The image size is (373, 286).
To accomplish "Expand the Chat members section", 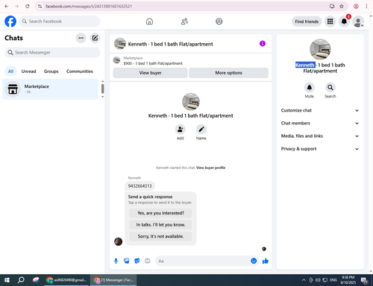I will click(320, 123).
